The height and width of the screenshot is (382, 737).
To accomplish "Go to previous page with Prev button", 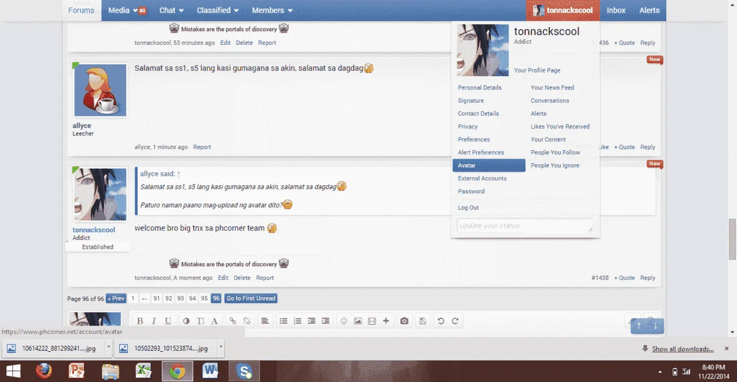I will [116, 298].
